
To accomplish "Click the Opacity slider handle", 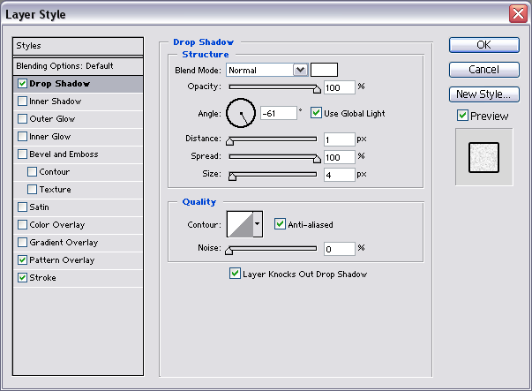I will 317,89.
